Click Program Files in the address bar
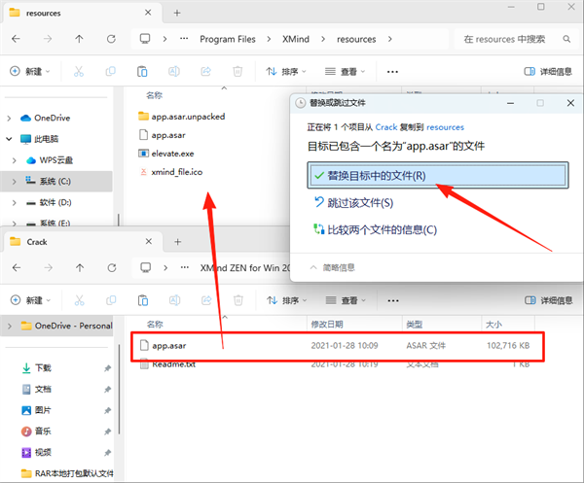This screenshot has height=483, width=584. [x=228, y=39]
